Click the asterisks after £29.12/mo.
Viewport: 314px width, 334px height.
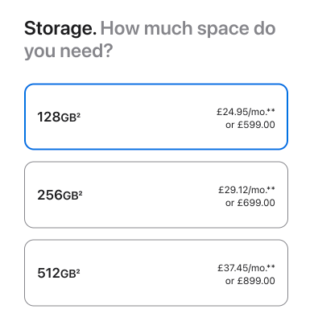point(271,188)
